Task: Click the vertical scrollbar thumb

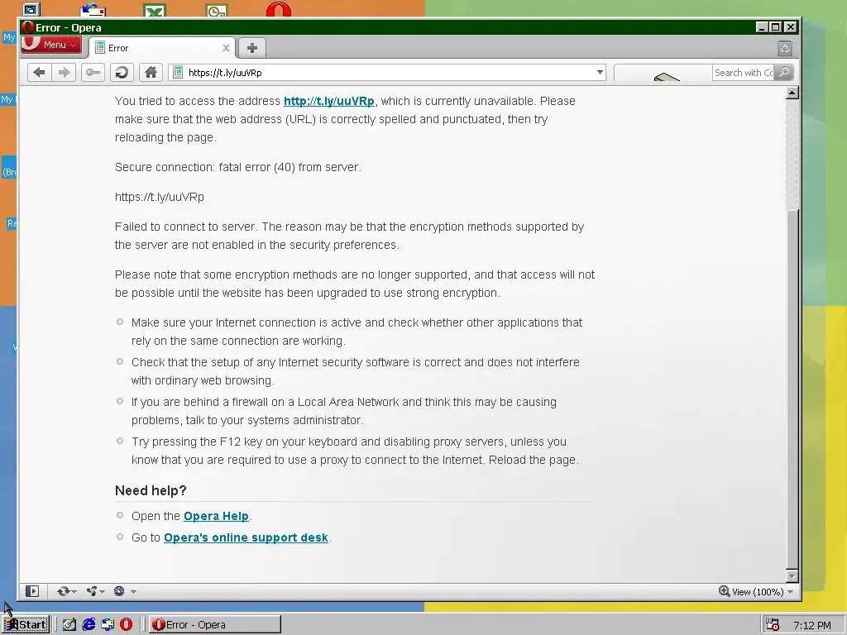Action: pyautogui.click(x=792, y=389)
